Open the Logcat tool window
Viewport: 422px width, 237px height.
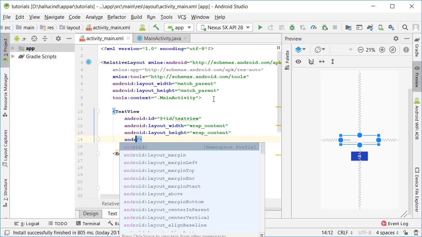coord(26,224)
